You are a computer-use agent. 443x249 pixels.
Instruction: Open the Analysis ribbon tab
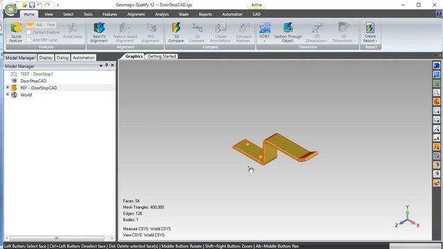point(162,14)
